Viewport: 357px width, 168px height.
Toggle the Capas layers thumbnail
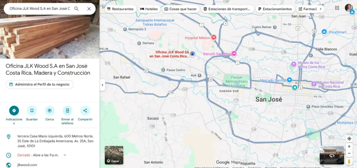(114, 155)
